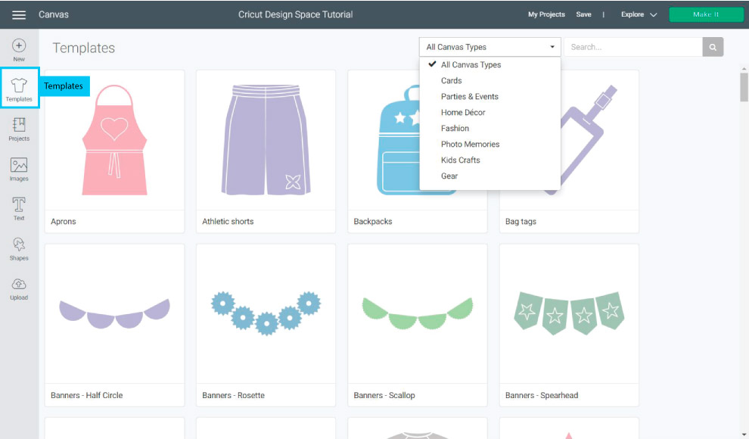Open the hamburger menu
The height and width of the screenshot is (439, 749).
pyautogui.click(x=19, y=15)
